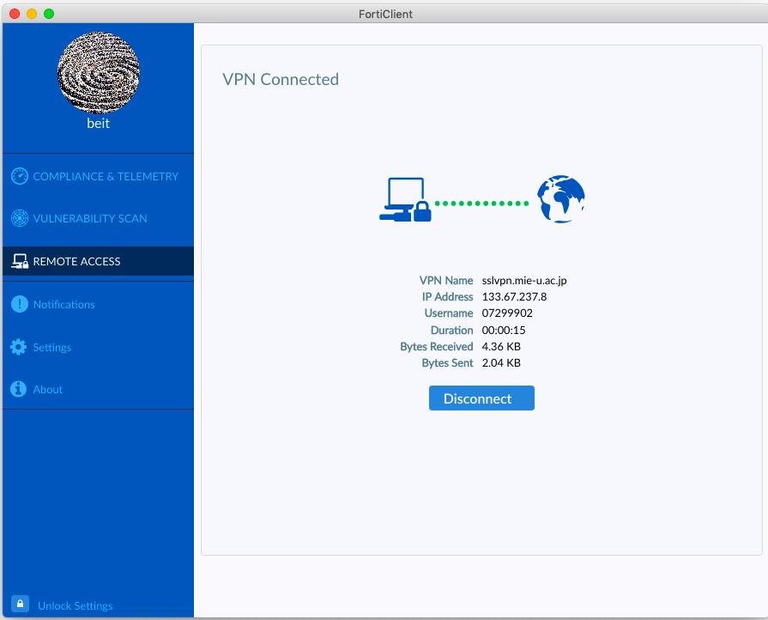Click the globe icon in VPN diagram

coord(561,199)
